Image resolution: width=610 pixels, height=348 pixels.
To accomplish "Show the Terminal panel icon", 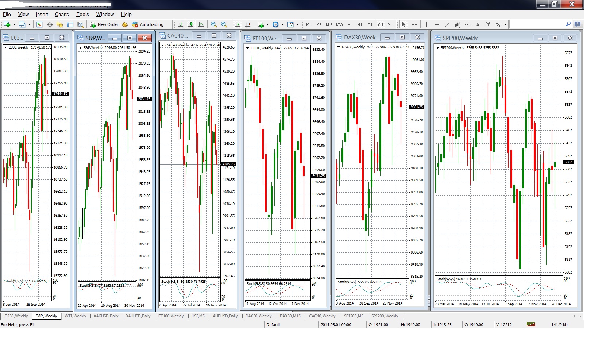I will tap(70, 24).
